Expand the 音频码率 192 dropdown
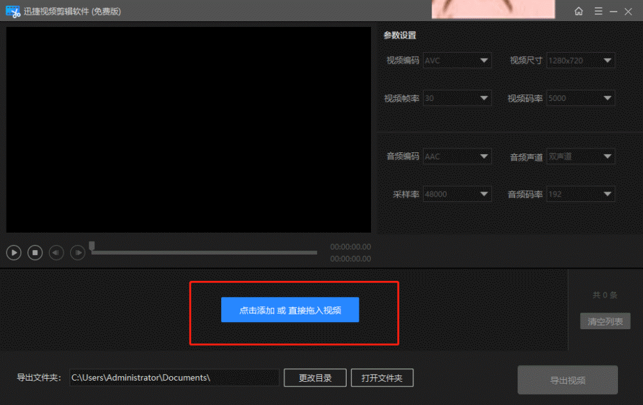This screenshot has height=405, width=643. click(x=581, y=194)
